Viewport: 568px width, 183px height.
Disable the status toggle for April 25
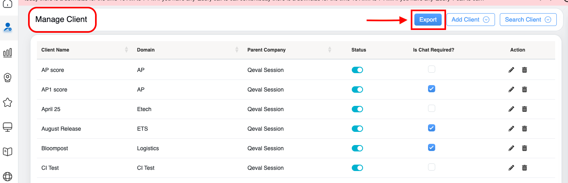[357, 109]
